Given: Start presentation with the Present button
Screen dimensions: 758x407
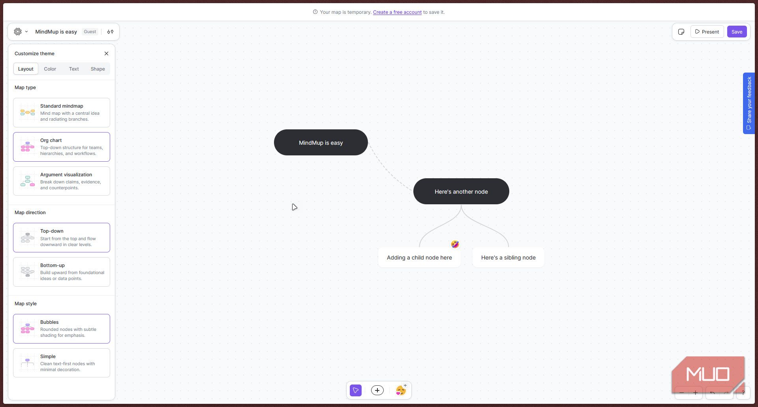Looking at the screenshot, I should click(x=707, y=32).
